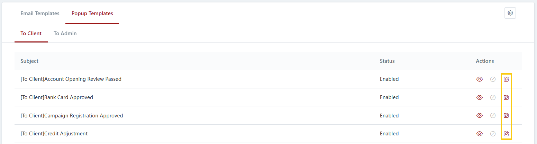This screenshot has height=144, width=537.
Task: Click the Bank Card Approved subject text
Action: point(57,97)
